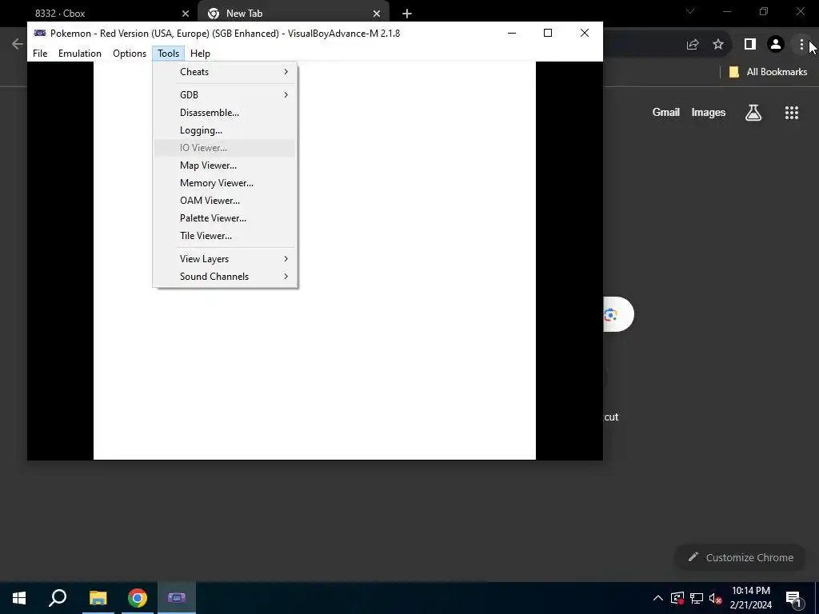Close the 8332 - Cbox tab

click(186, 14)
